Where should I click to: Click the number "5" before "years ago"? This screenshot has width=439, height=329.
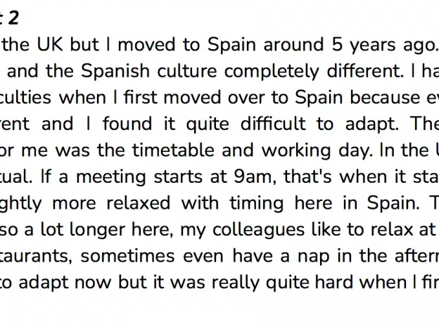tap(337, 44)
